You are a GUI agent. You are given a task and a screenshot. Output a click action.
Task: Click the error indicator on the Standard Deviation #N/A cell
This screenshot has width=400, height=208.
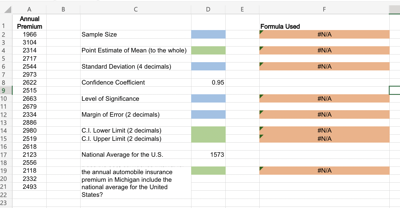[261, 64]
